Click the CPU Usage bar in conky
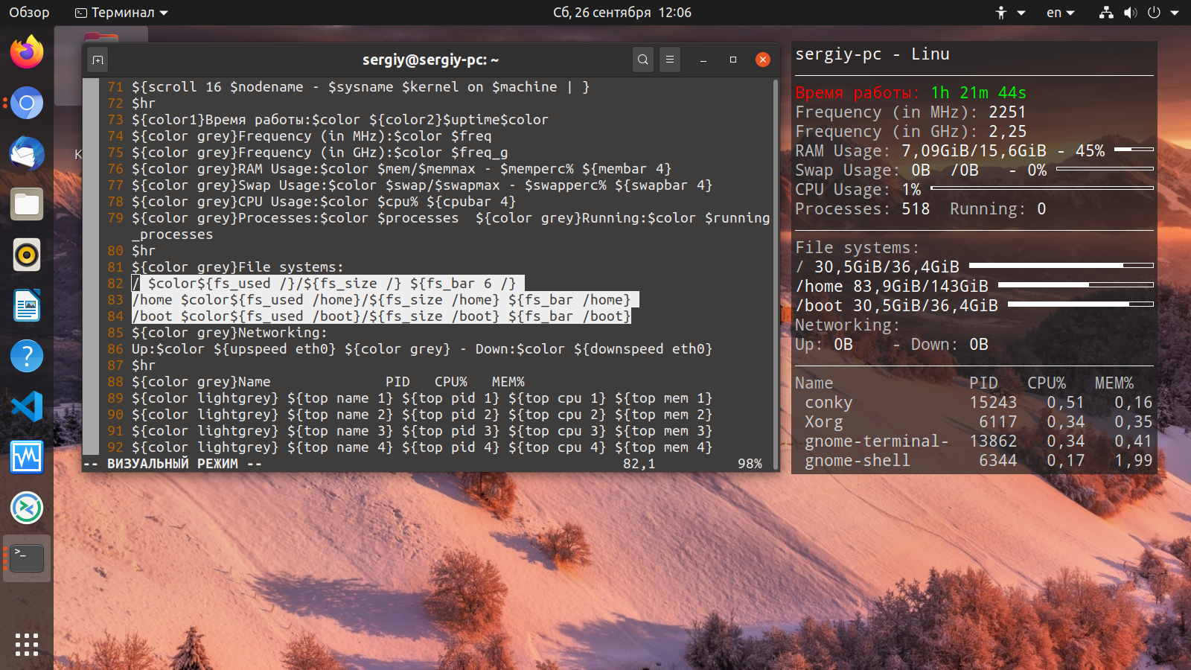Screen dimensions: 1191x670 [x=1042, y=188]
